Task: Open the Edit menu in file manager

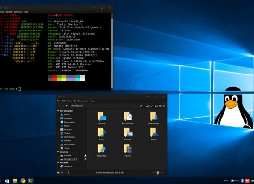Action: coord(64,101)
